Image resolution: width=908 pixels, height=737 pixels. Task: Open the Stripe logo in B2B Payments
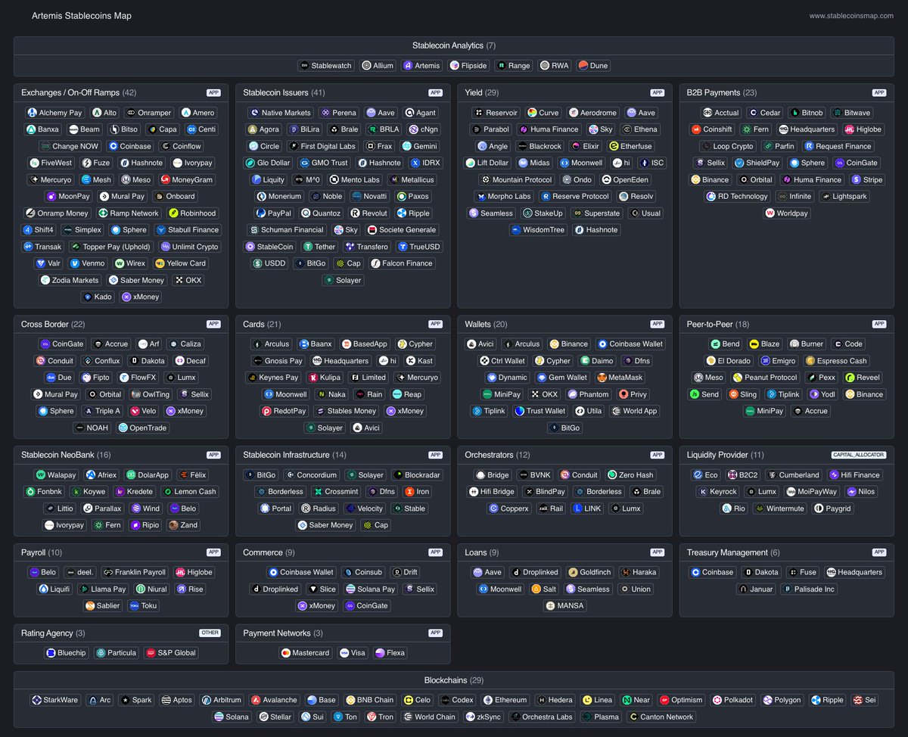pos(856,180)
